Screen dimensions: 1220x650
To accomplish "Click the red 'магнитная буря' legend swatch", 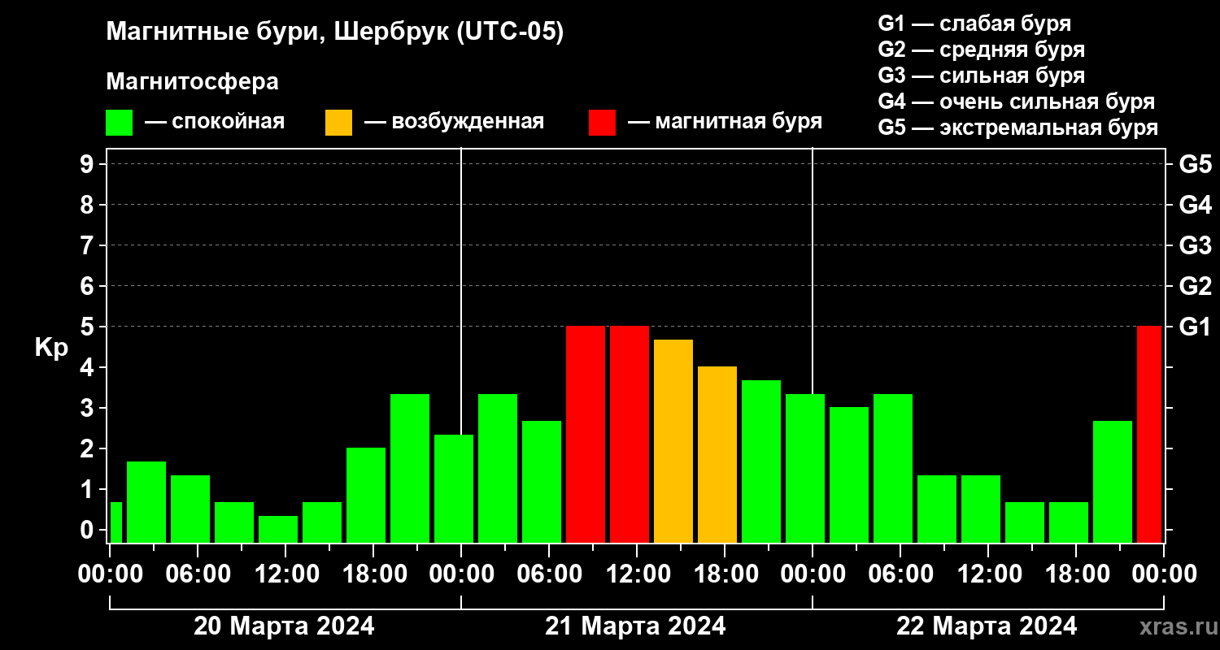I will [602, 123].
